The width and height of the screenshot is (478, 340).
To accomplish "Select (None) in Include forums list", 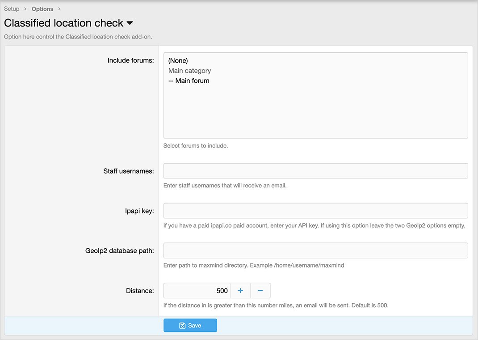I will tap(178, 60).
